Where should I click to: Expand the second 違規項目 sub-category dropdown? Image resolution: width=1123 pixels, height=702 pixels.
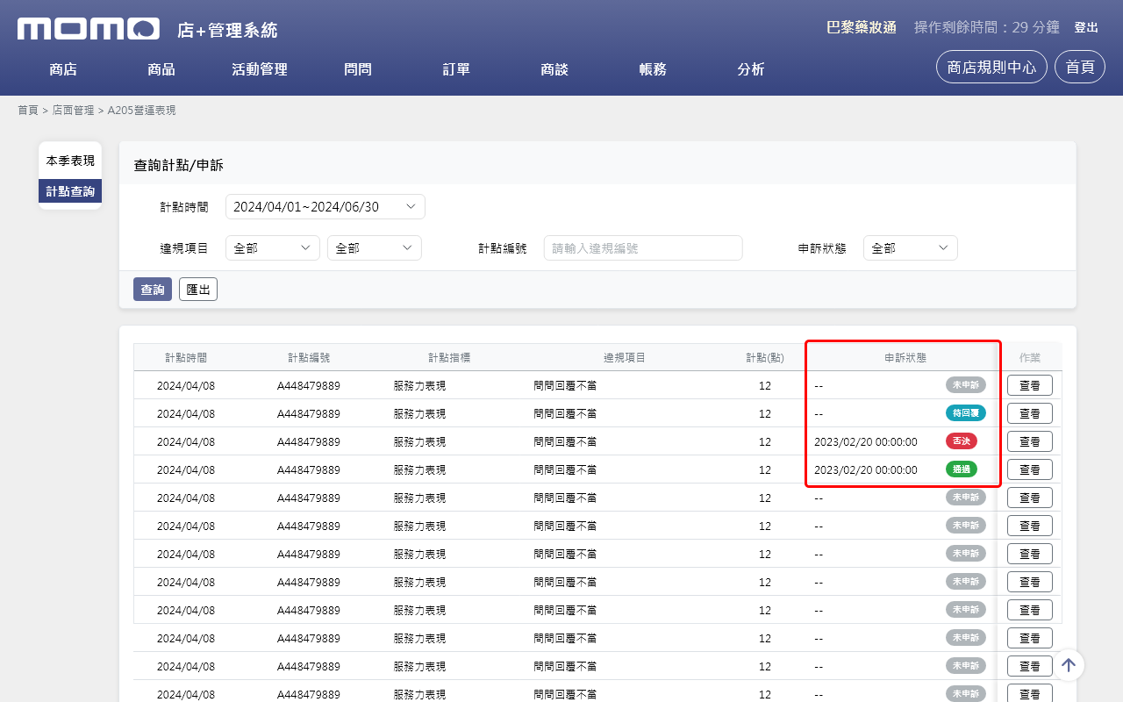(x=375, y=248)
